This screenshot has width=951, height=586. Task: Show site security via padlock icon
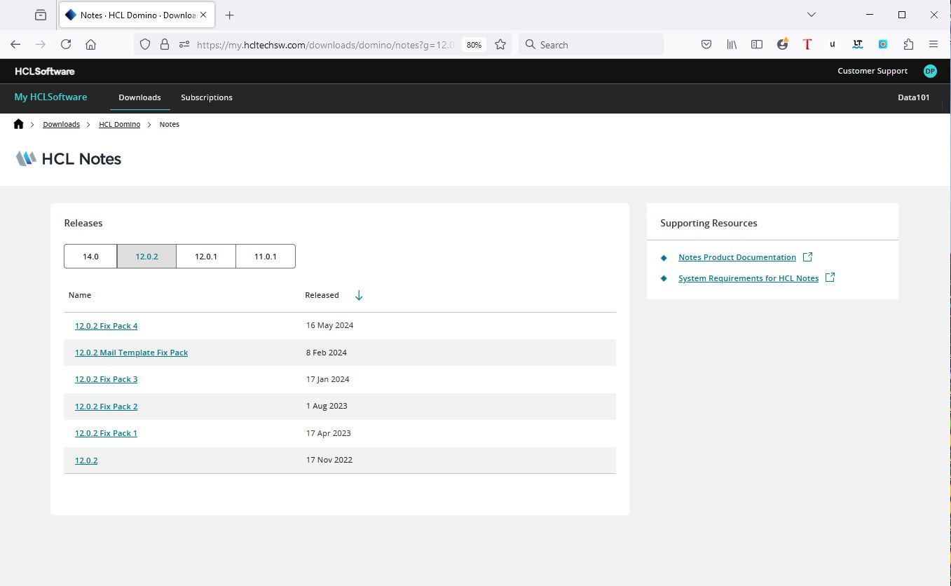click(x=165, y=44)
